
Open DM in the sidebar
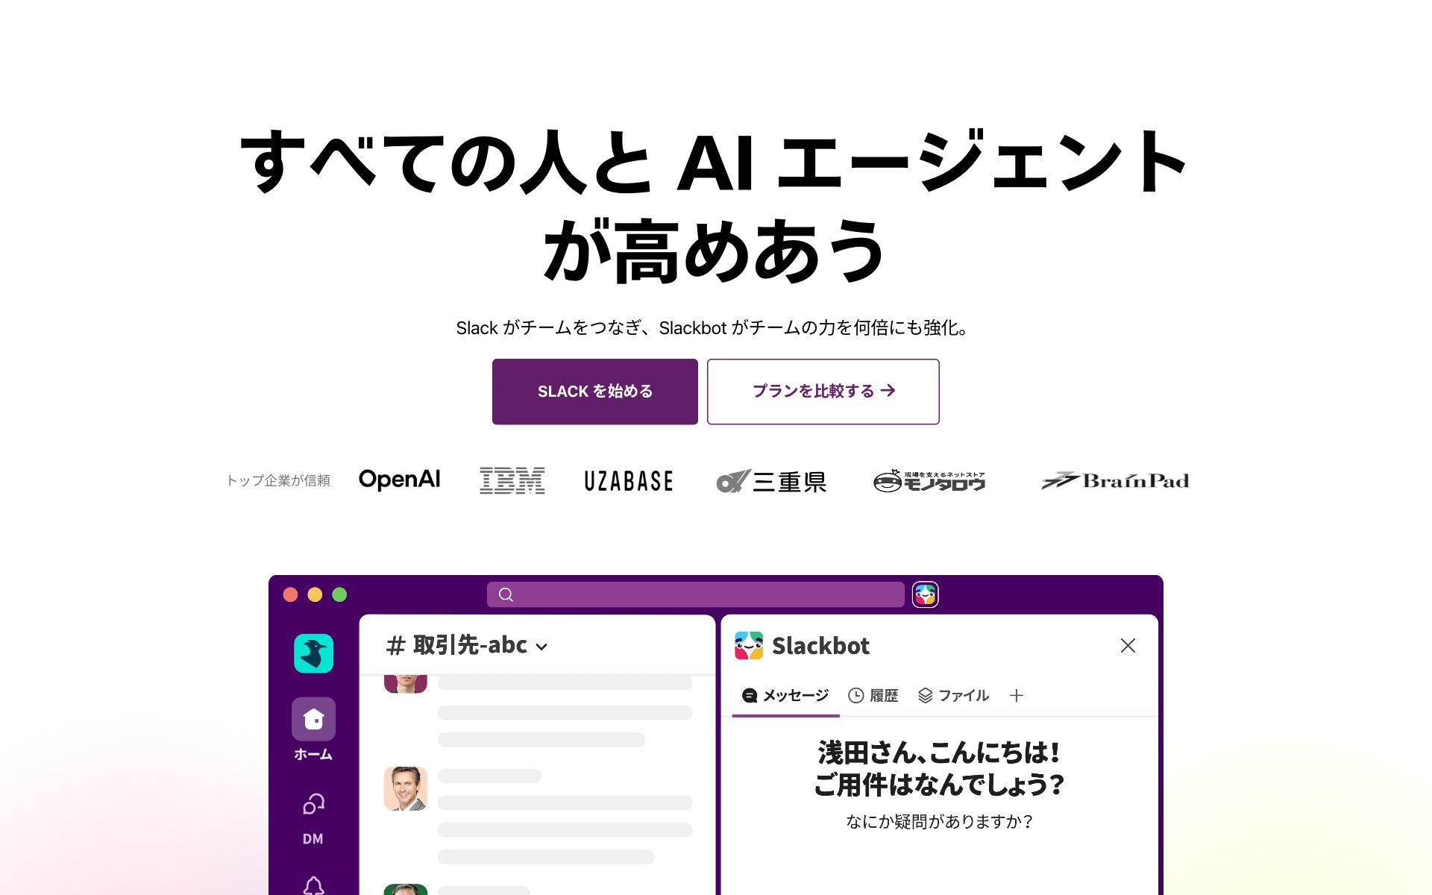313,818
